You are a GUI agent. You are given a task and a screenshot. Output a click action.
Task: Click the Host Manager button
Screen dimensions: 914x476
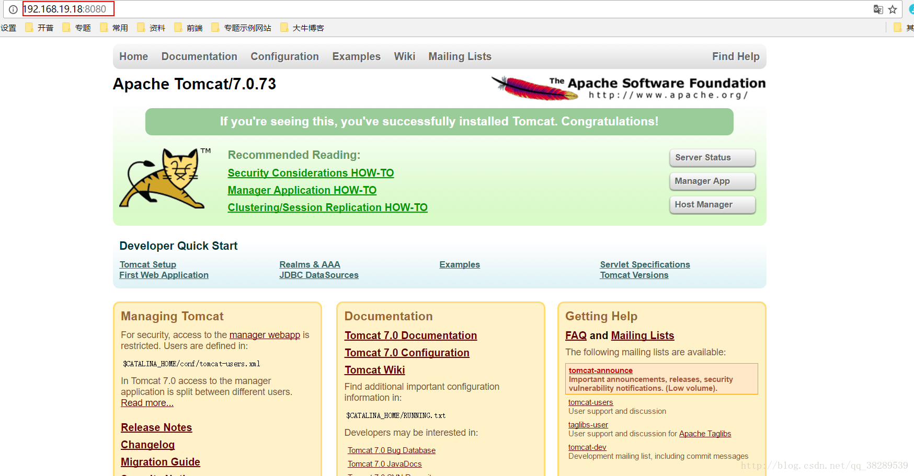tap(712, 205)
